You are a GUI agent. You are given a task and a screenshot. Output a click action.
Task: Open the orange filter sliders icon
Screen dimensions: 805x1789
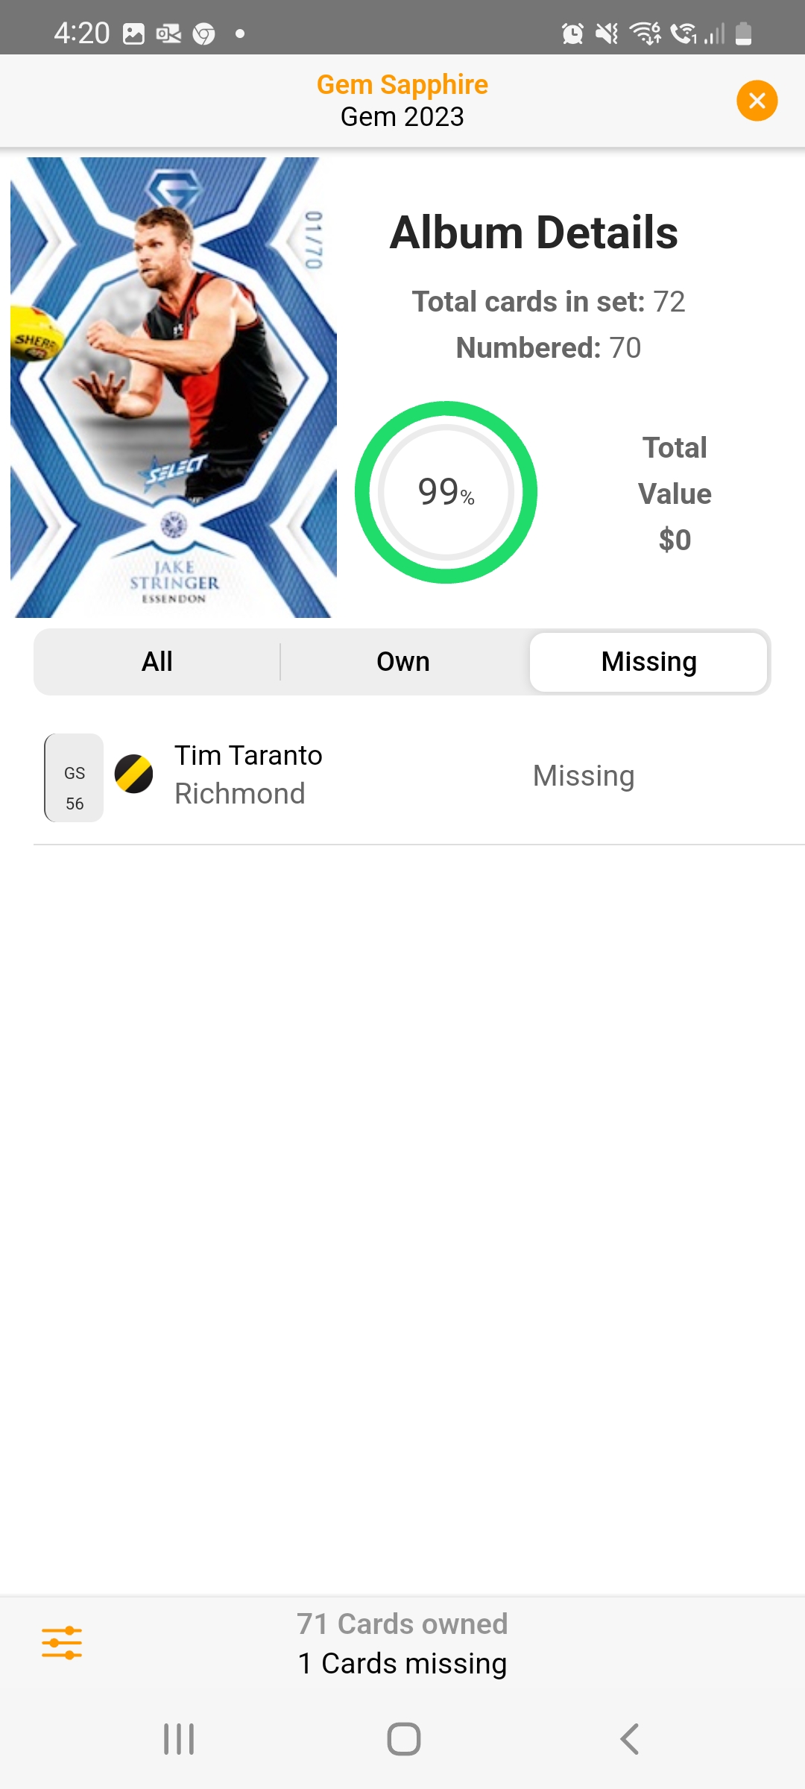[62, 1643]
